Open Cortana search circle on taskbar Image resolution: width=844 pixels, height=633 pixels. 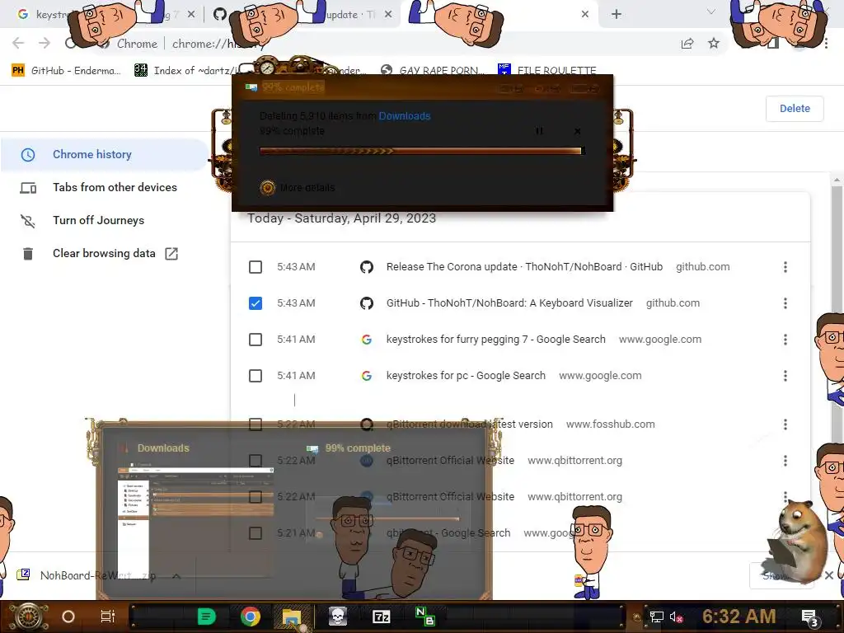[68, 617]
